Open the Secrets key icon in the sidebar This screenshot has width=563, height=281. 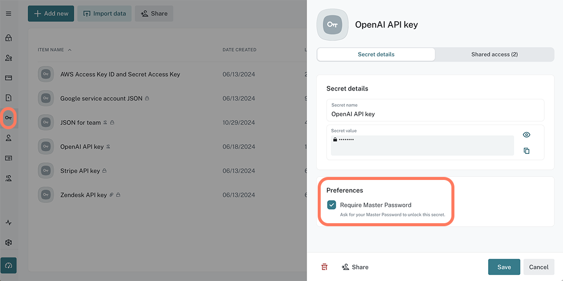pos(9,118)
